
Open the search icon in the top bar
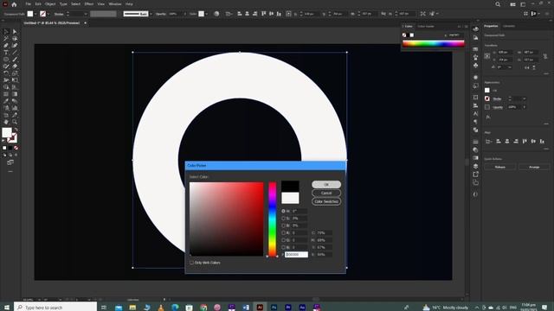tap(498, 4)
